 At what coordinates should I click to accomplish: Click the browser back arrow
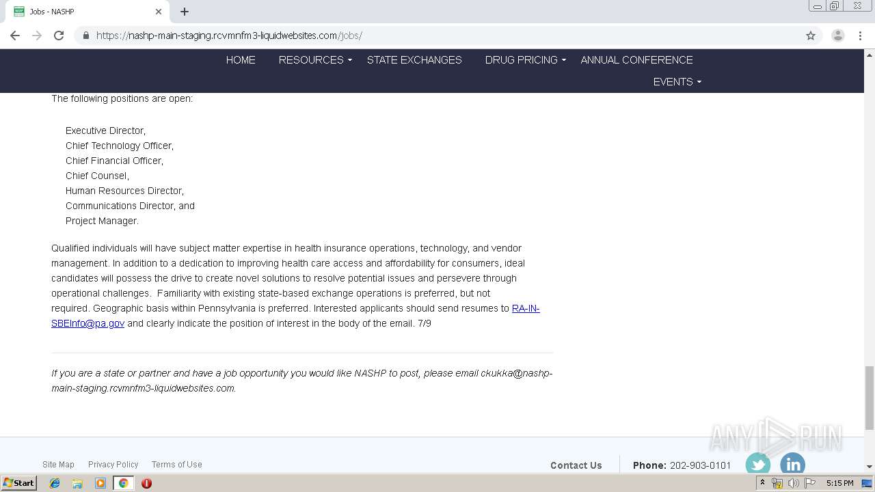(15, 36)
